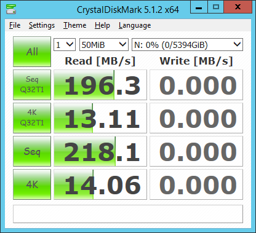
Task: Click the Seq Q32T1 write result 0.000
Action: [x=196, y=85]
